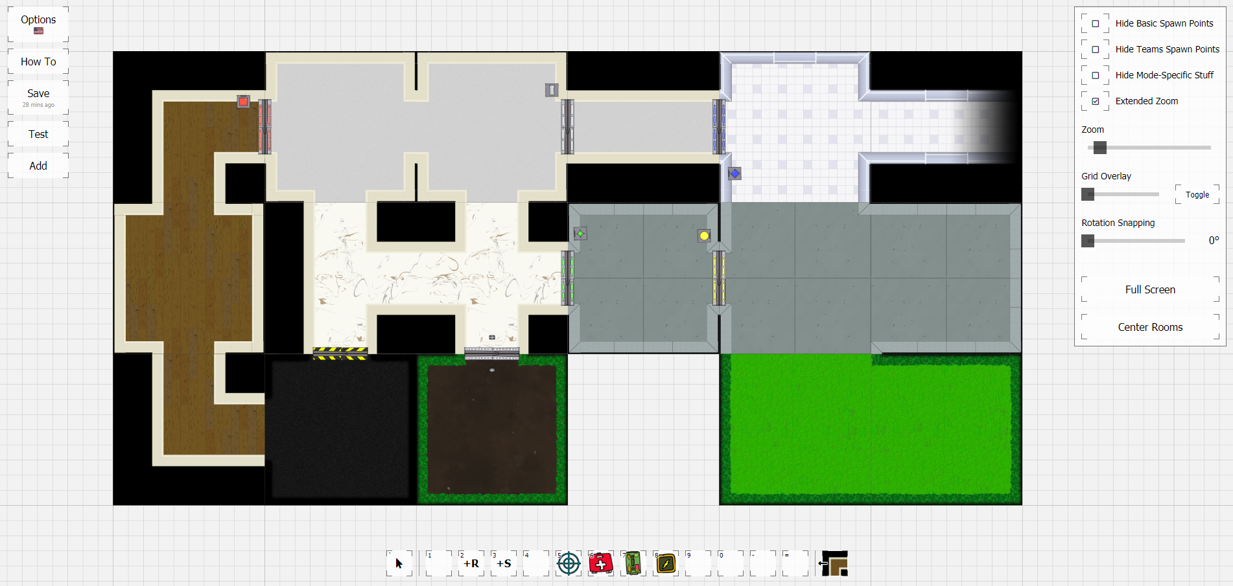Select the yellow-black hazard striped barrier
1233x586 pixels.
pos(340,354)
